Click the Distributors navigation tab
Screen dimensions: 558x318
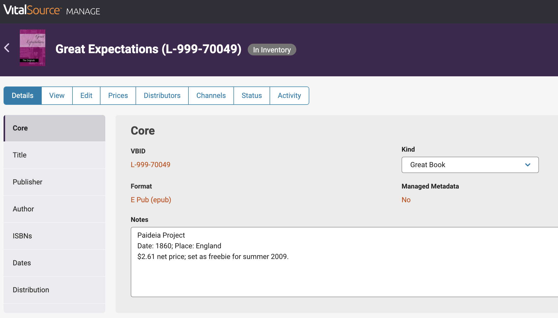[162, 95]
